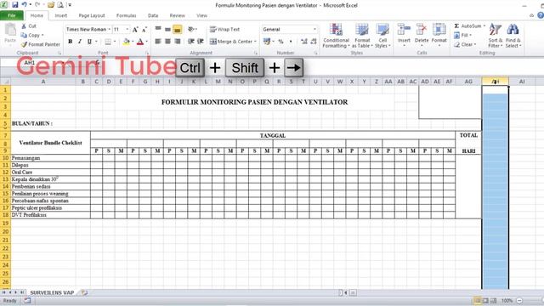
Task: Select the Data ribbon tab
Action: point(153,15)
